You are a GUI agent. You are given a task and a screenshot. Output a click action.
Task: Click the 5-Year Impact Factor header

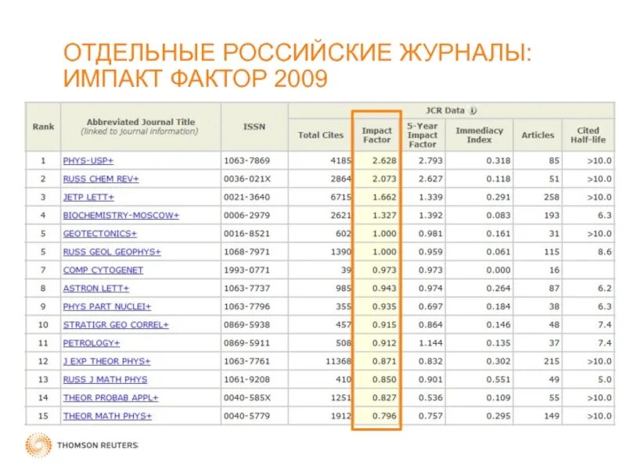pos(423,135)
